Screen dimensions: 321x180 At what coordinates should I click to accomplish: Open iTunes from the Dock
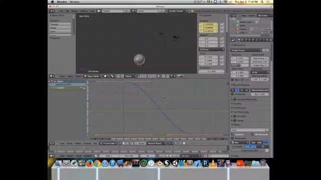tap(112, 163)
